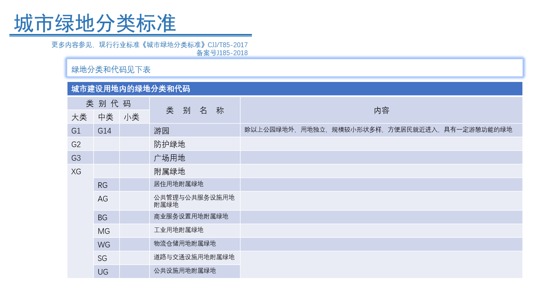Click the 小类 column header
This screenshot has height=287, width=537.
(134, 116)
